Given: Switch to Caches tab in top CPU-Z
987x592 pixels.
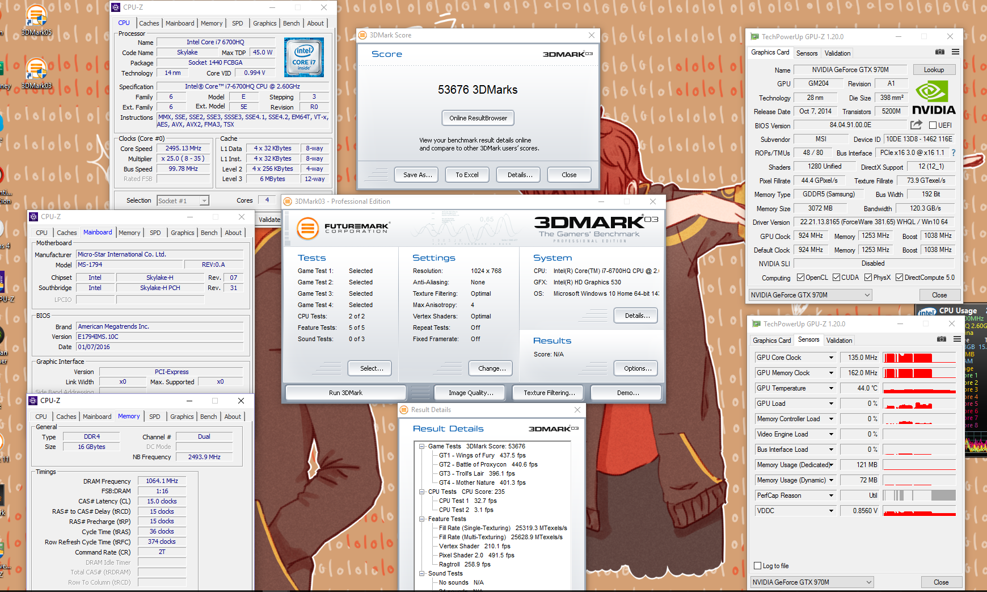Looking at the screenshot, I should (x=149, y=23).
